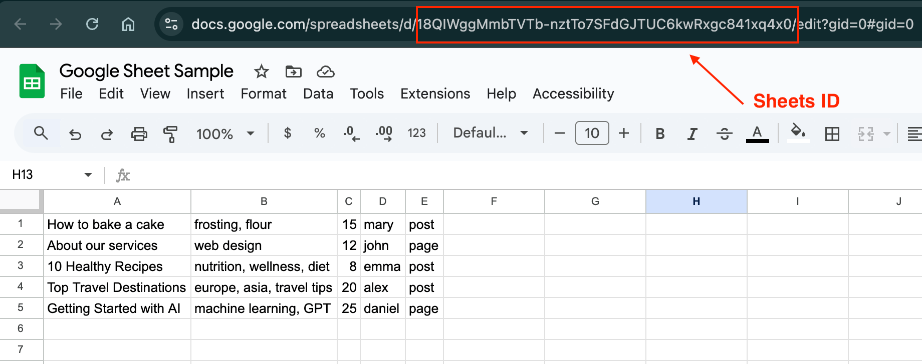922x364 pixels.
Task: Open the fill color picker
Action: click(798, 133)
